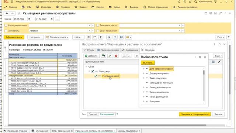Enable the Покупатель filter checkbox
Viewport: 236px width, 133px height.
pos(6,31)
